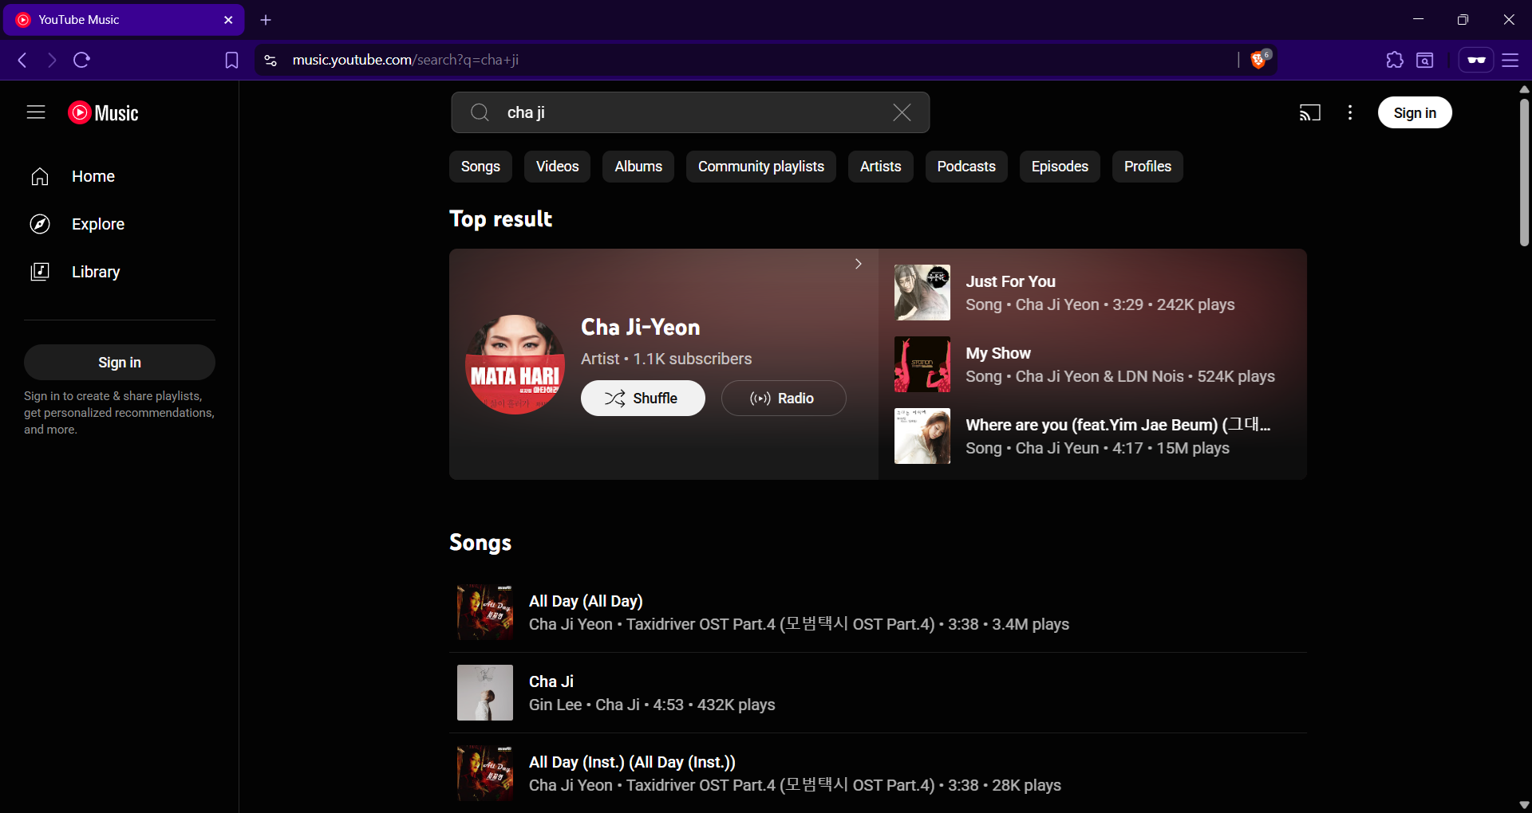Play Cha Ji song thumbnail
Screen dimensions: 1532x813
(485, 693)
